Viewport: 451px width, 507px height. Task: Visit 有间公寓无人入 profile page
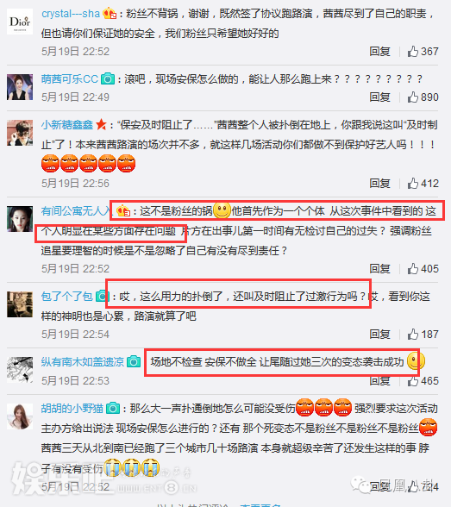(x=76, y=211)
